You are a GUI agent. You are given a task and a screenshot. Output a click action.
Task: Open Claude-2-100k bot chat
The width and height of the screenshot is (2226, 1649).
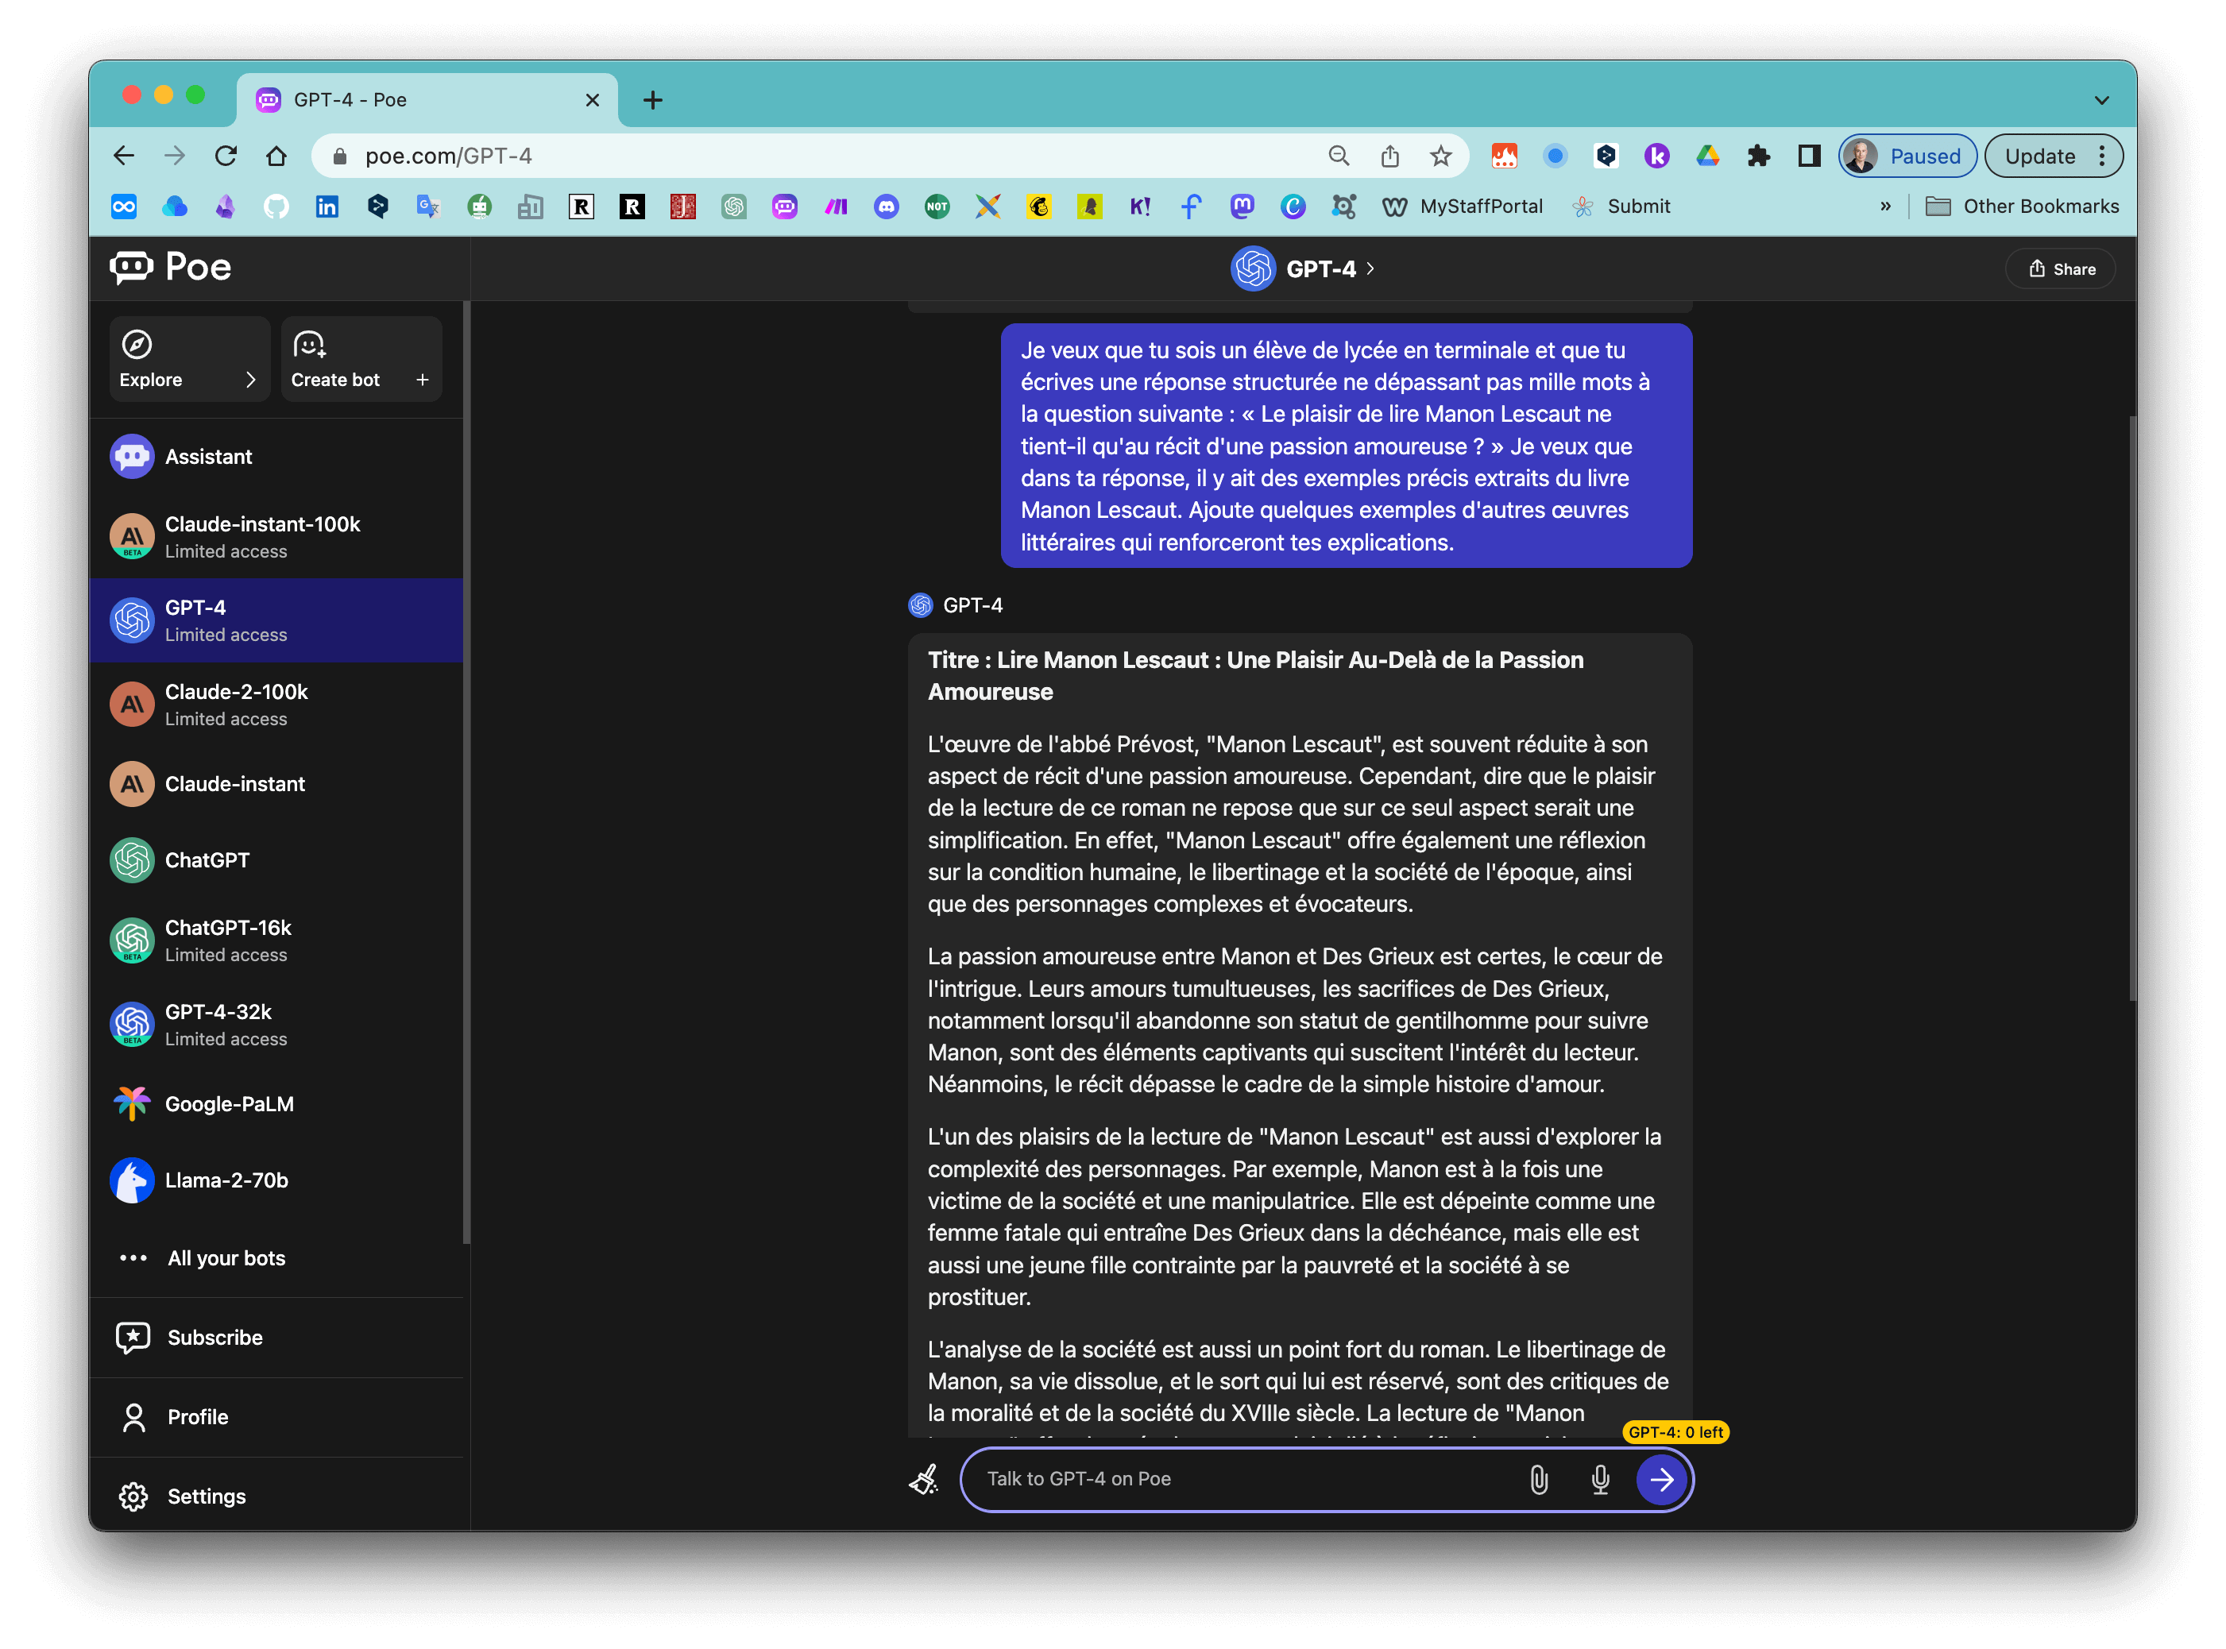pyautogui.click(x=276, y=705)
